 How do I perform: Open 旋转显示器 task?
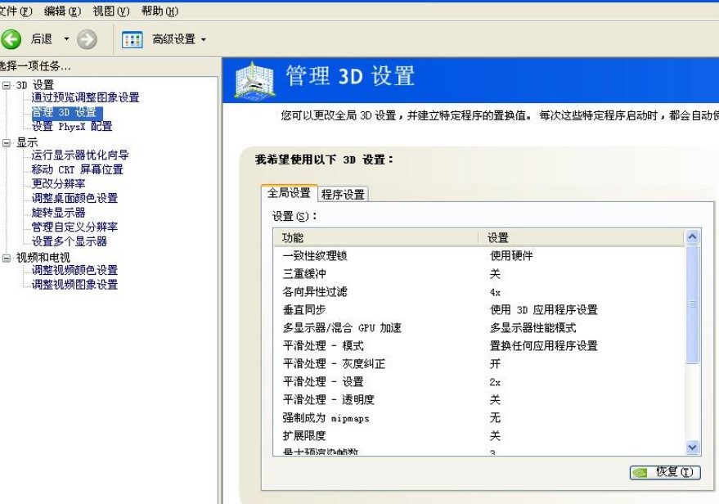pyautogui.click(x=58, y=213)
